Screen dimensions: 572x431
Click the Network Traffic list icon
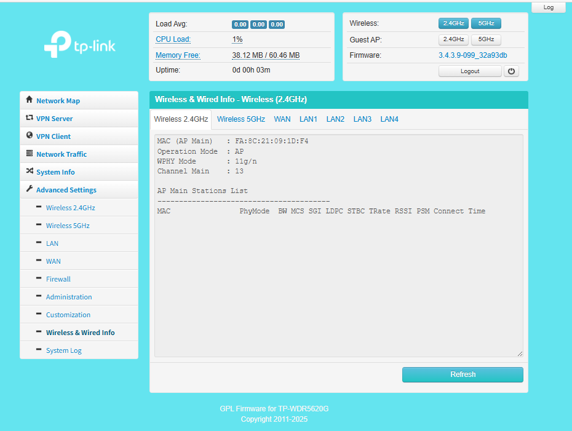tap(30, 154)
